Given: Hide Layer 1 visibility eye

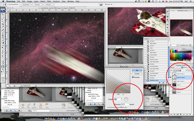Looking at the screenshot, I should (x=171, y=85).
